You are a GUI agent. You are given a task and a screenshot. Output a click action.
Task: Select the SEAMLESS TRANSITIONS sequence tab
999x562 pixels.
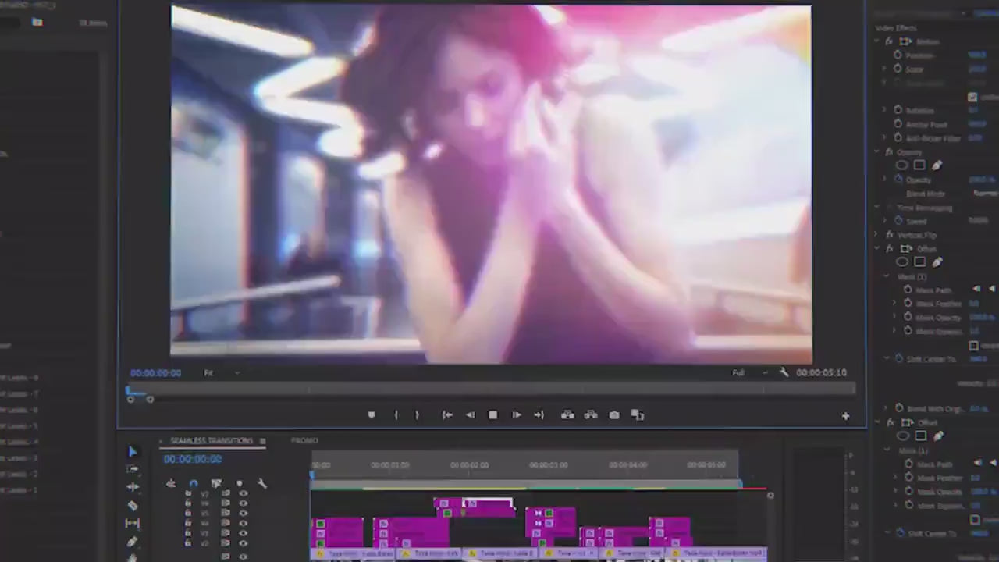(x=212, y=441)
